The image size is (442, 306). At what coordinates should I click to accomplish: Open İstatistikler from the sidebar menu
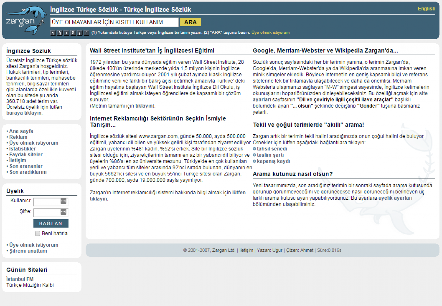coord(22,149)
